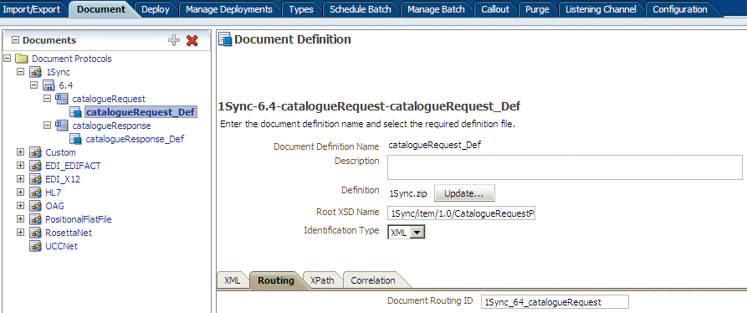The height and width of the screenshot is (313, 747).
Task: Expand the EDI_X12 tree node
Action: (20, 179)
